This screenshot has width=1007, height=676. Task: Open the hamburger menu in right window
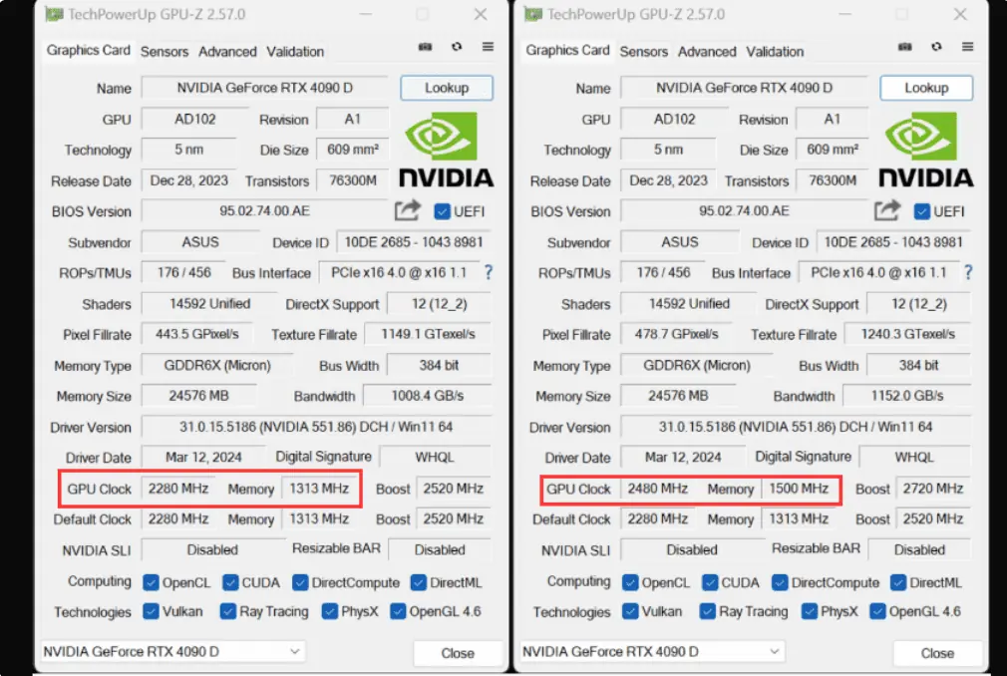[967, 48]
